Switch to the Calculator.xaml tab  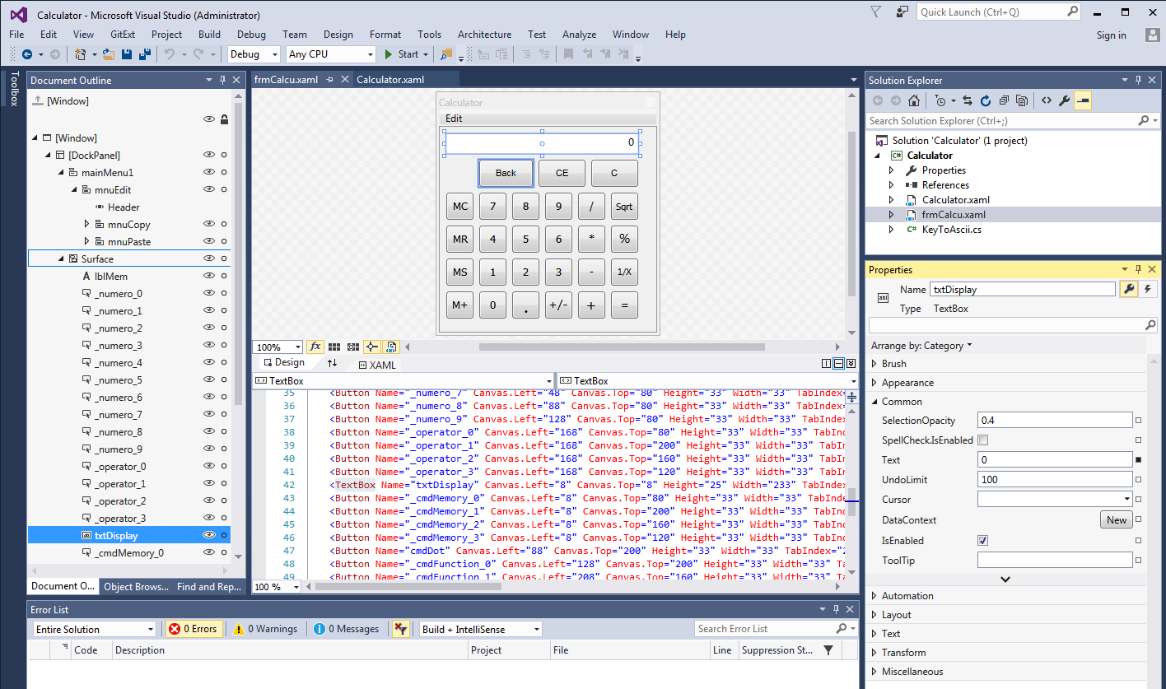click(390, 80)
